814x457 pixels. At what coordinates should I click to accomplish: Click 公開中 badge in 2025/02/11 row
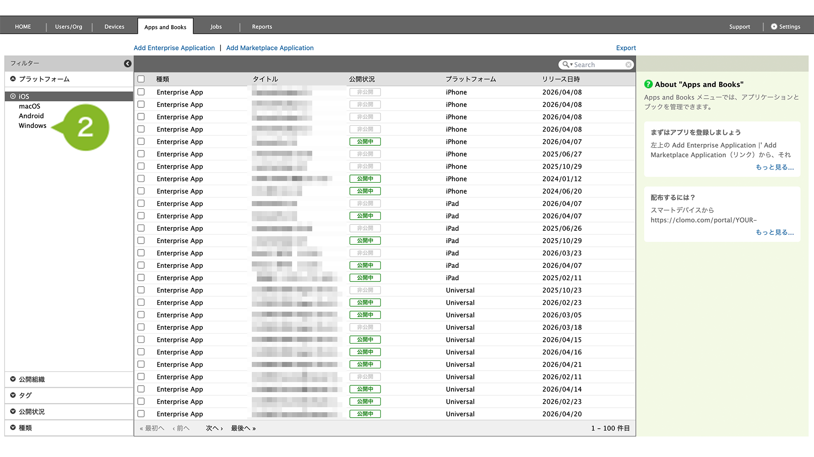tap(365, 277)
